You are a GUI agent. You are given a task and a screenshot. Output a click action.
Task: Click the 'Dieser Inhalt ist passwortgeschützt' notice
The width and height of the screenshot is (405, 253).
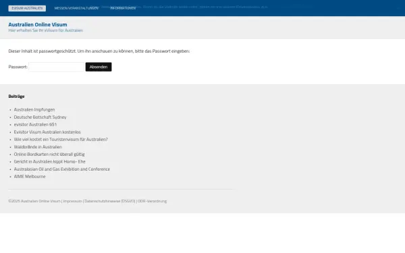(x=99, y=51)
